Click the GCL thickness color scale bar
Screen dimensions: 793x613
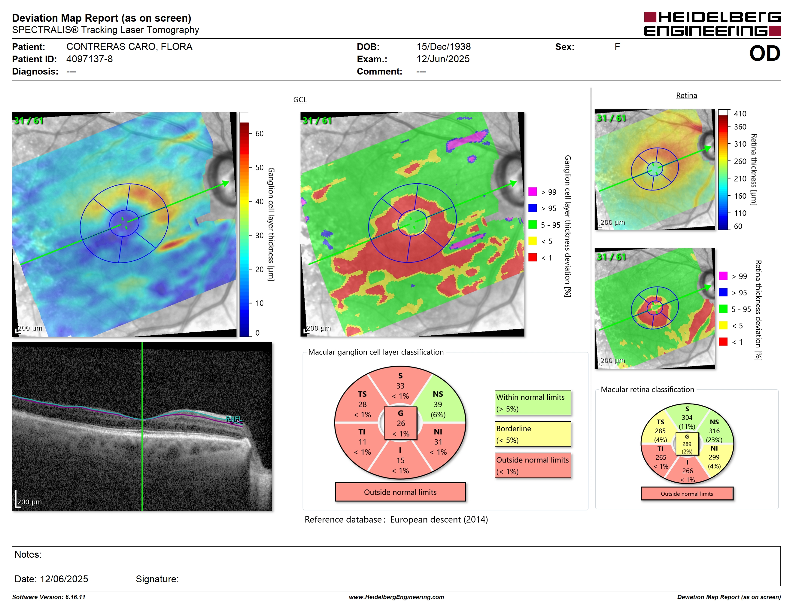244,224
